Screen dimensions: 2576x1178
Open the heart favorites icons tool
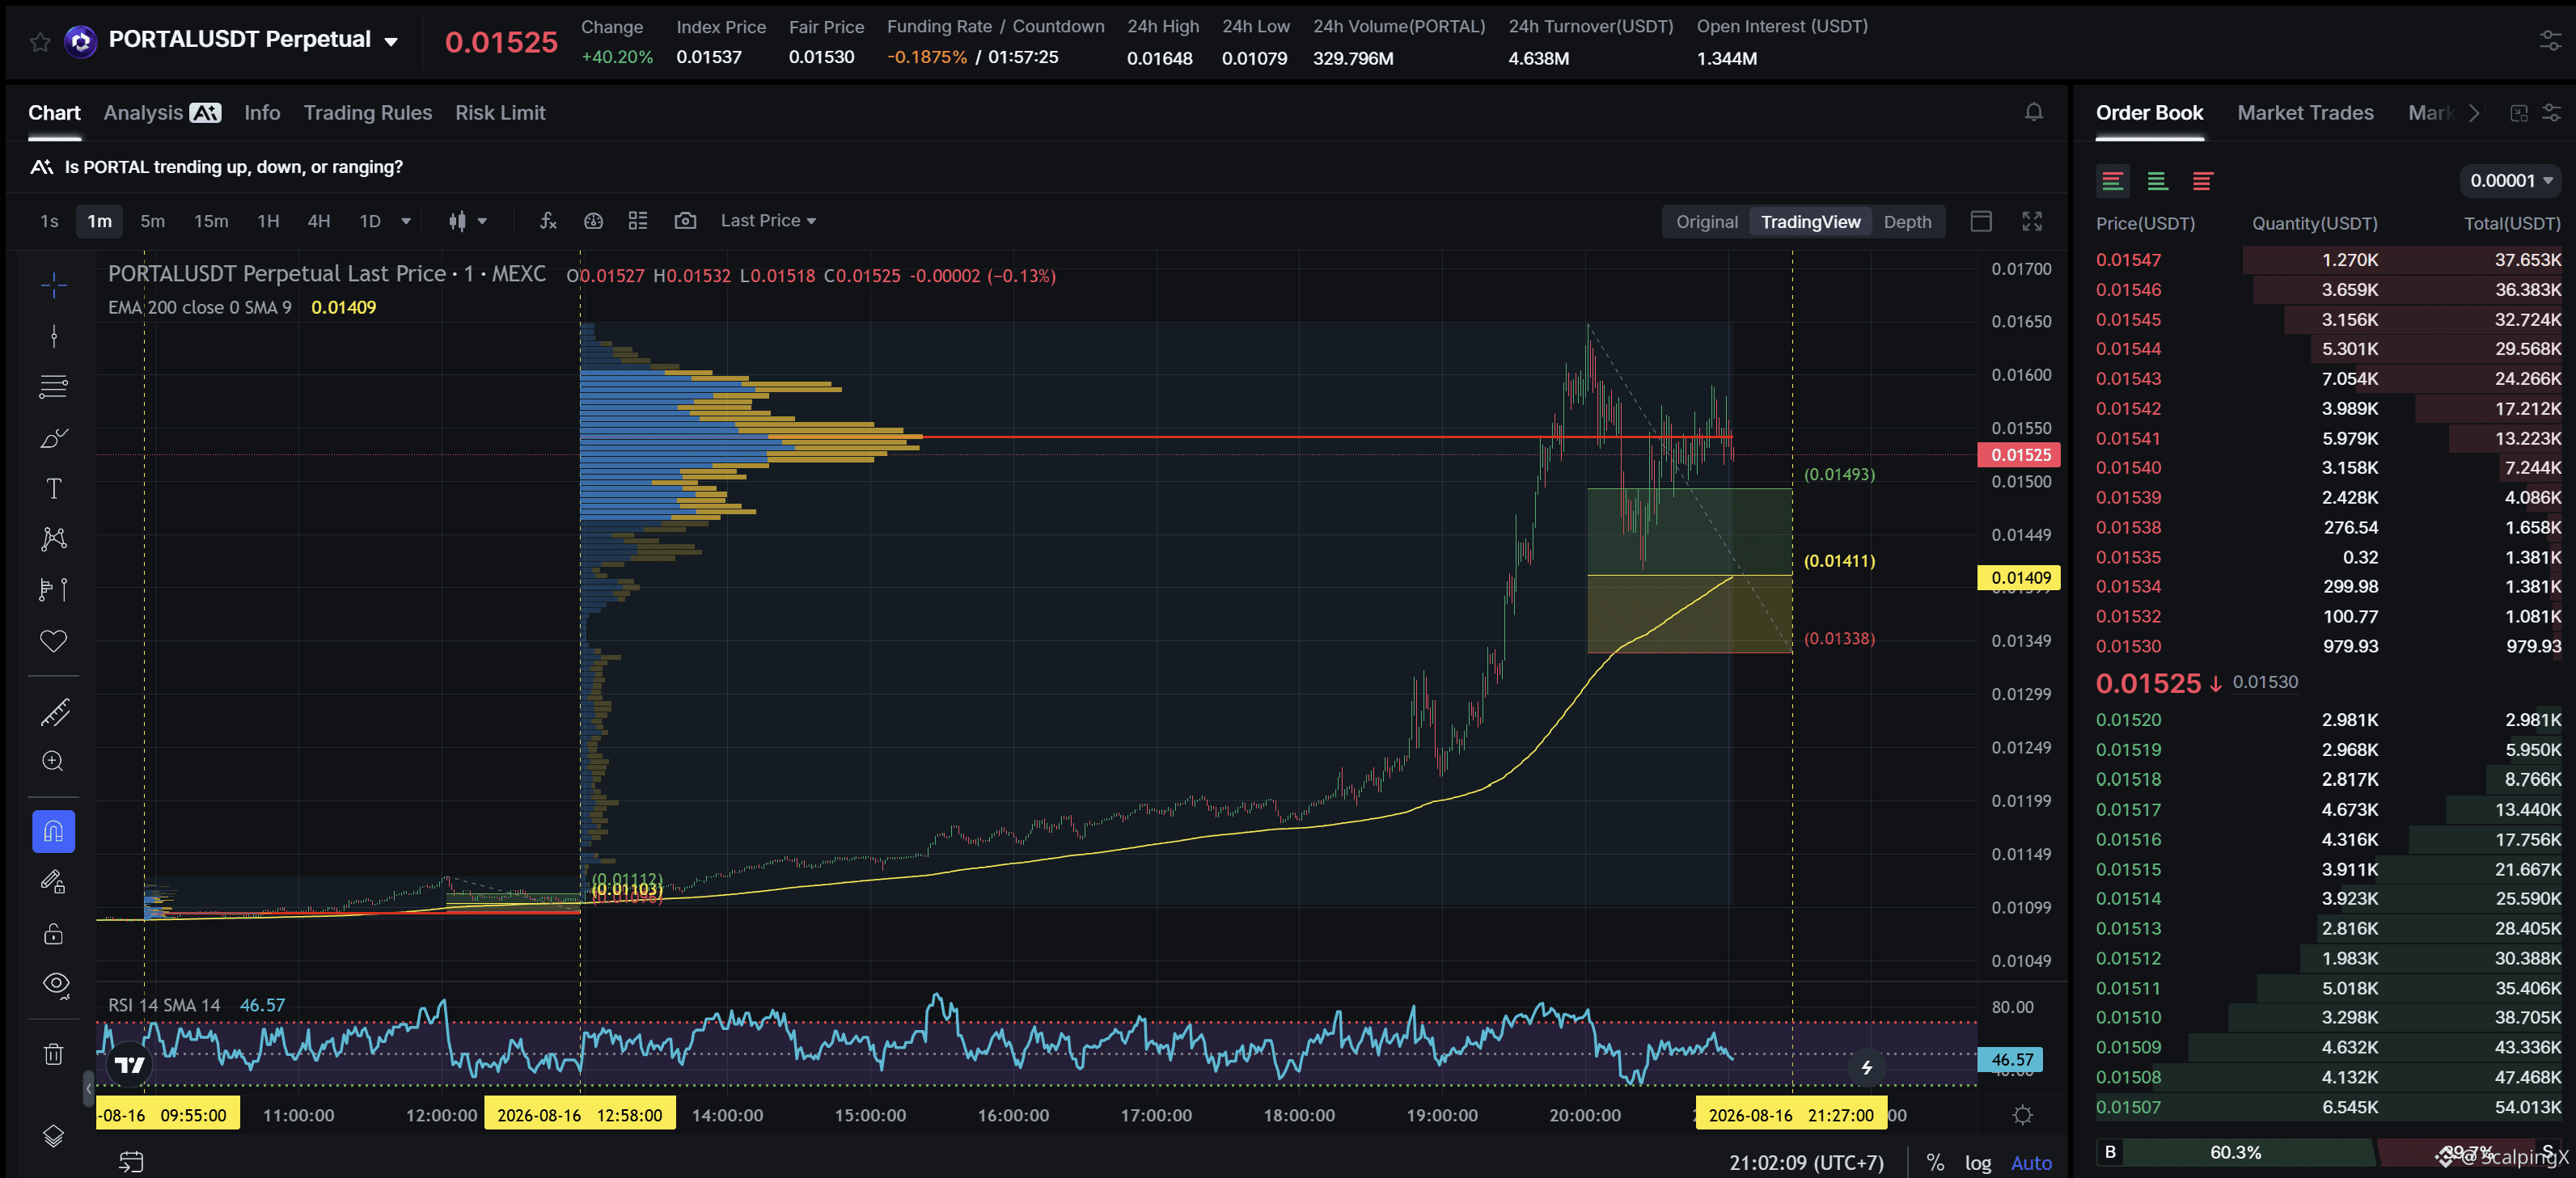(54, 641)
